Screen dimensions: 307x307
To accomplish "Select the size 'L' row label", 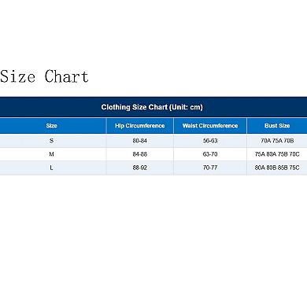I will pos(51,168).
